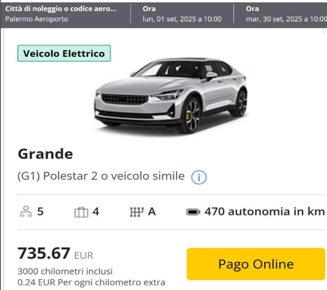
Task: Click the 0.24 EUR per extra kilometer note
Action: (x=91, y=282)
